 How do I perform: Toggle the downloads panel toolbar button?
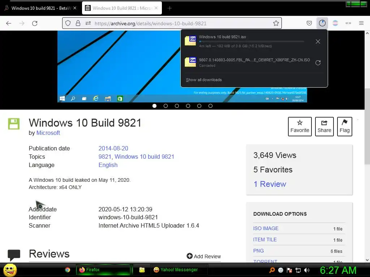[x=322, y=23]
